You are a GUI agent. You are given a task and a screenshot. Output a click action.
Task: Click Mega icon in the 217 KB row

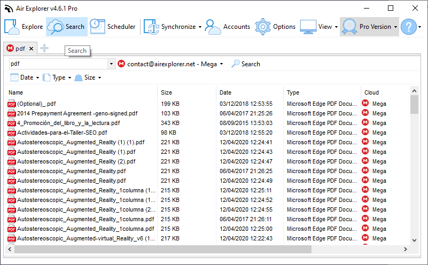[x=365, y=238]
